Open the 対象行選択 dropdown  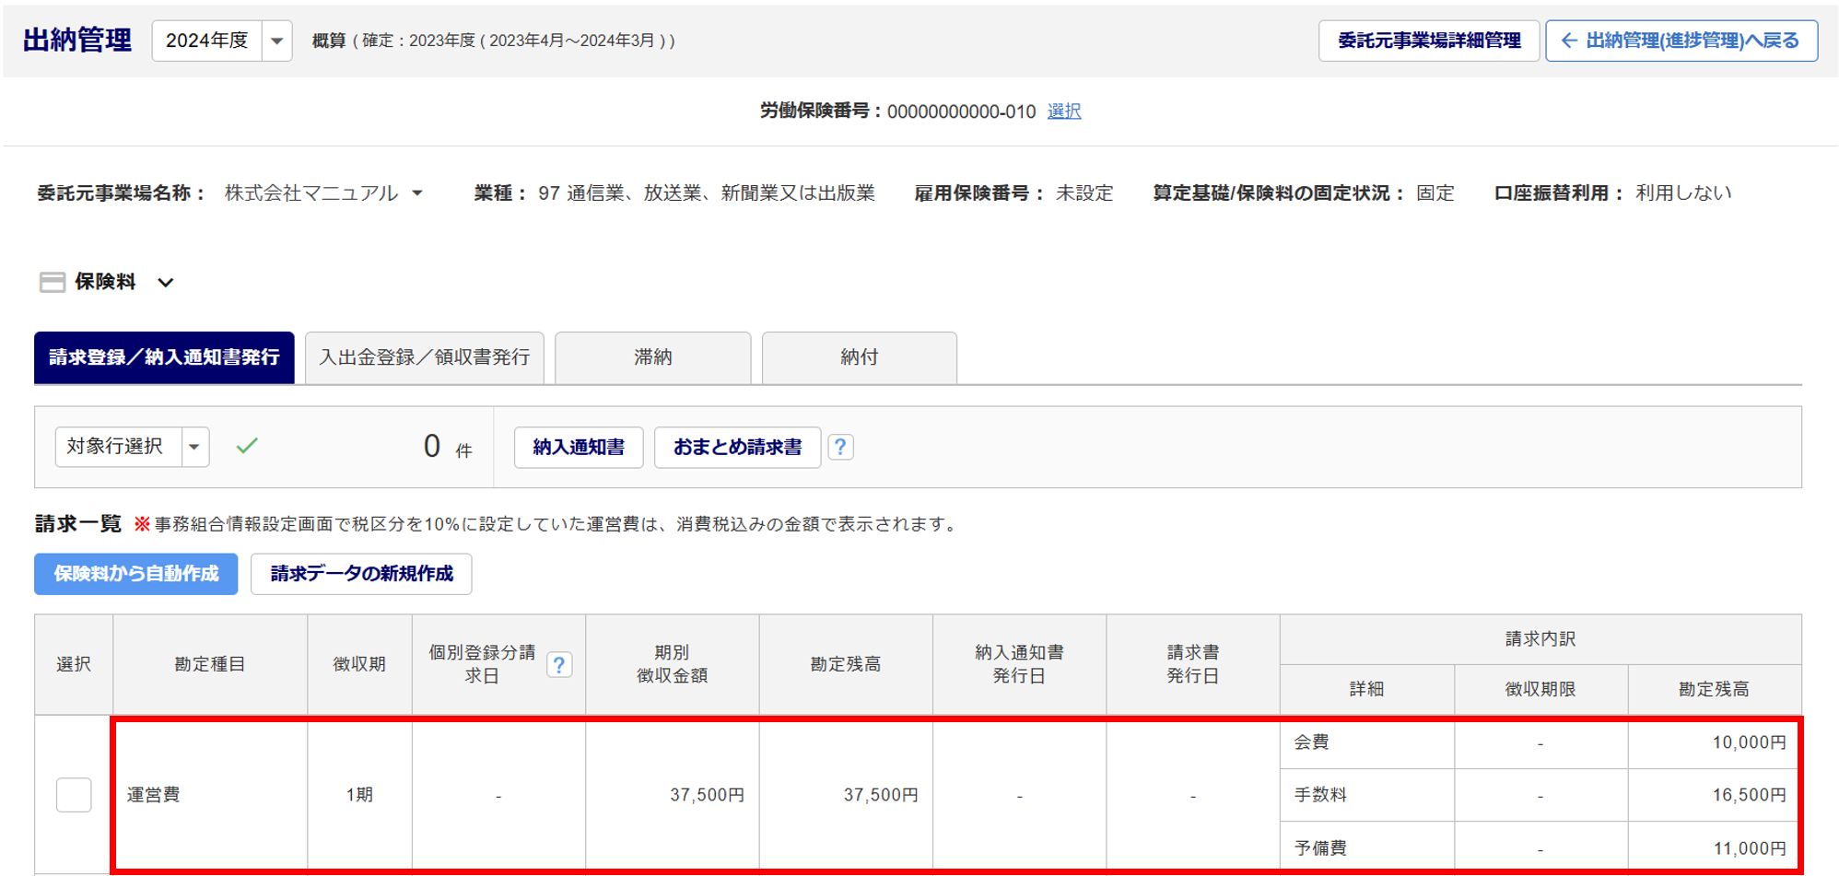[194, 448]
